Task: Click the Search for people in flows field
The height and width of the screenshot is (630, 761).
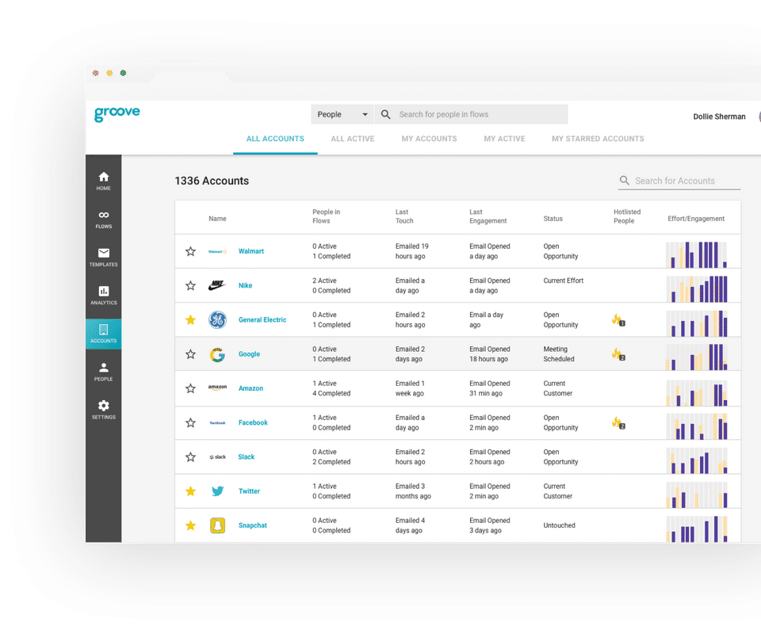Action: (x=471, y=115)
